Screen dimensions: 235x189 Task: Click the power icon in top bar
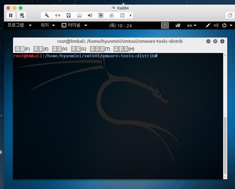224,25
